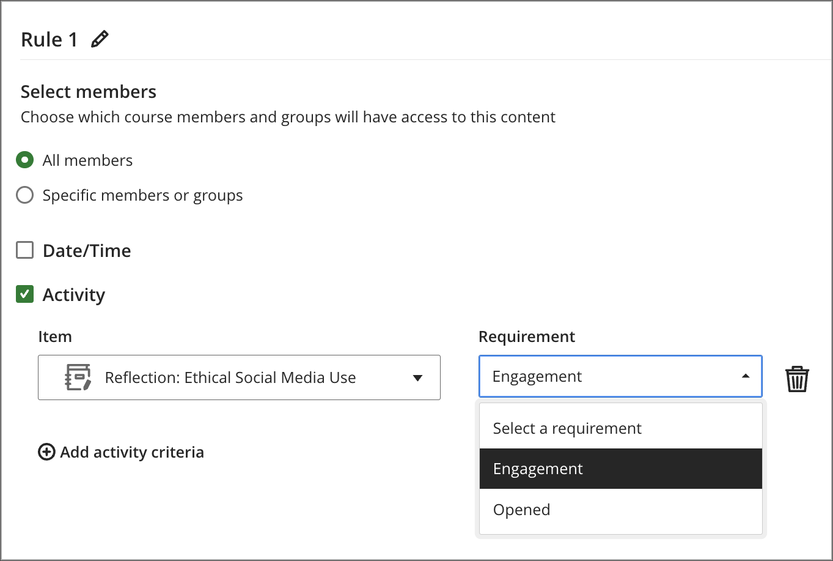The image size is (833, 561).
Task: Click 'Reflection: Ethical Social Media Use' text
Action: coord(230,377)
